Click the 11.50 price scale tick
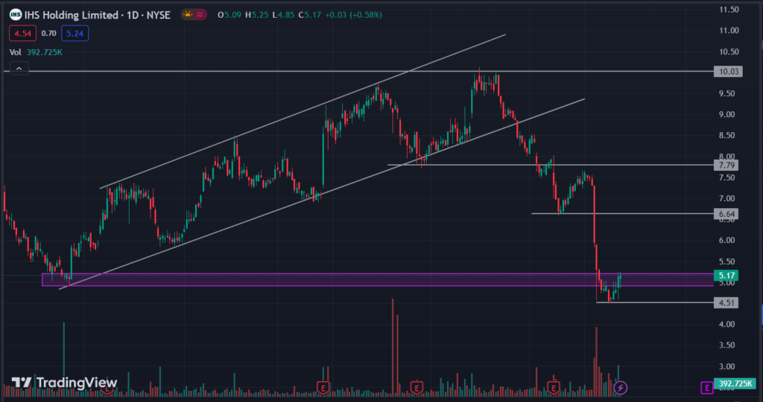The width and height of the screenshot is (763, 402). tap(729, 9)
